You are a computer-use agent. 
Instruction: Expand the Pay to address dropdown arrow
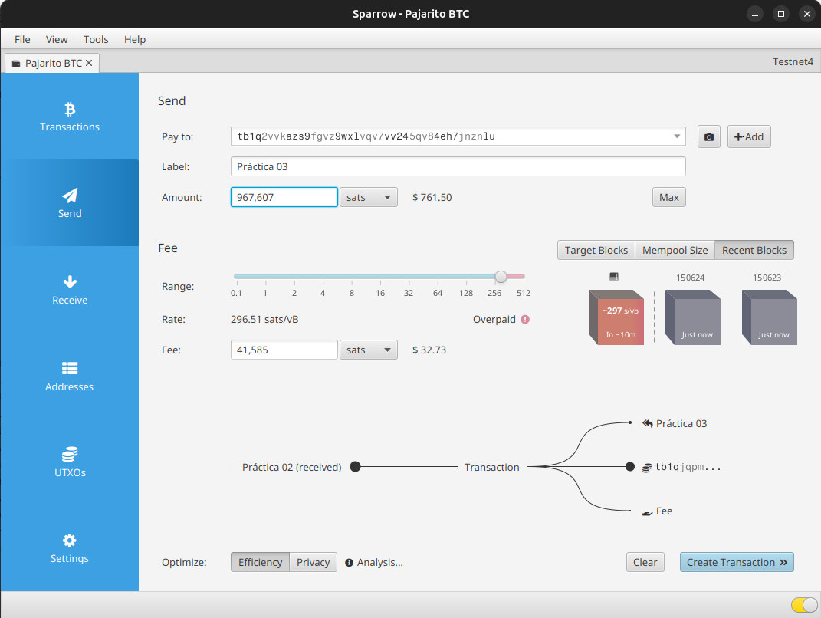[677, 136]
